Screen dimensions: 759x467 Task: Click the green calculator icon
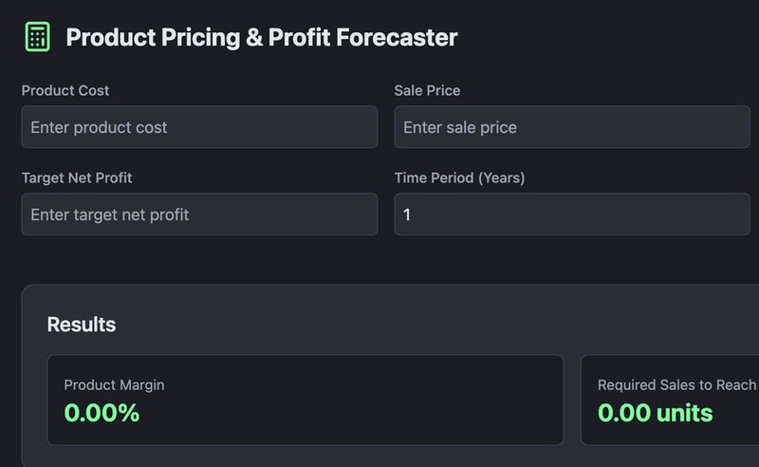37,37
